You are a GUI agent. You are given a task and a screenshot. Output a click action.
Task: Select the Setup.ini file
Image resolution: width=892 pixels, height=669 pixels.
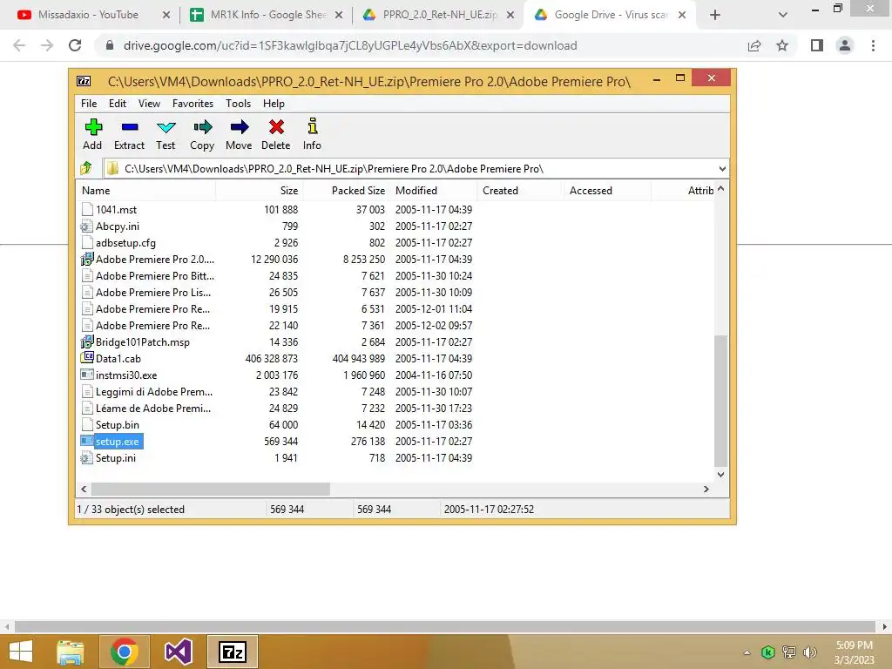click(x=116, y=457)
